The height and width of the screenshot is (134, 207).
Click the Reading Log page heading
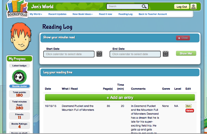click(x=57, y=27)
